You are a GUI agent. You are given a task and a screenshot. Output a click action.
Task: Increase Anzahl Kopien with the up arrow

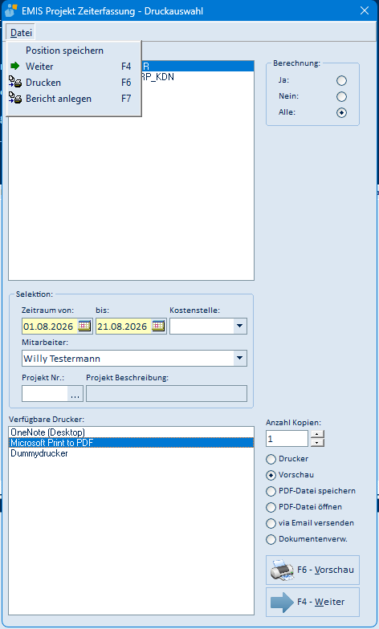tap(318, 435)
